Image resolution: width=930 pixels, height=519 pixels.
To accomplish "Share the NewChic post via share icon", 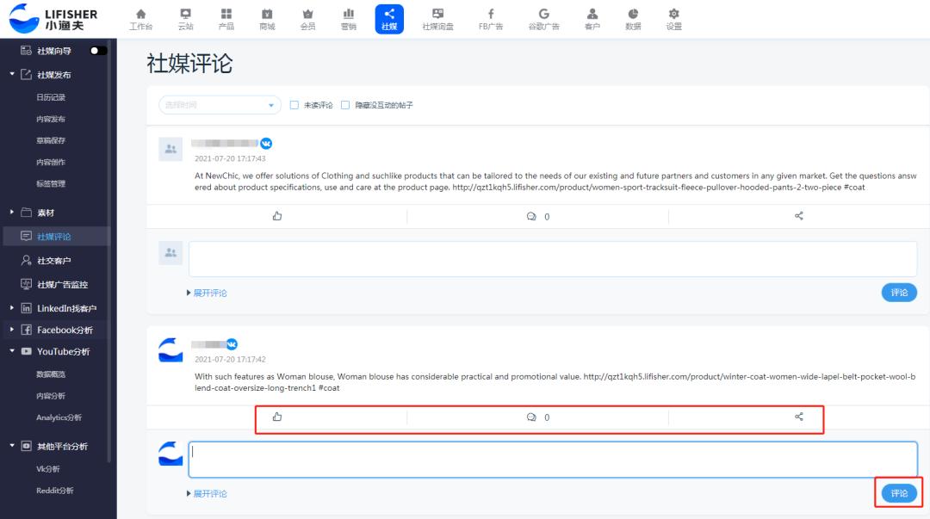I will [x=799, y=216].
